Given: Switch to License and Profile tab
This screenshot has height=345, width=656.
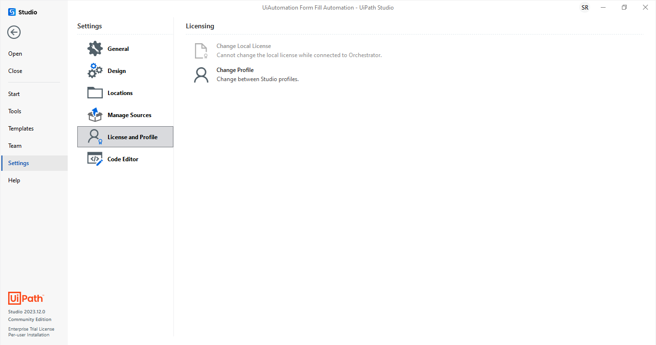Looking at the screenshot, I should coord(125,137).
